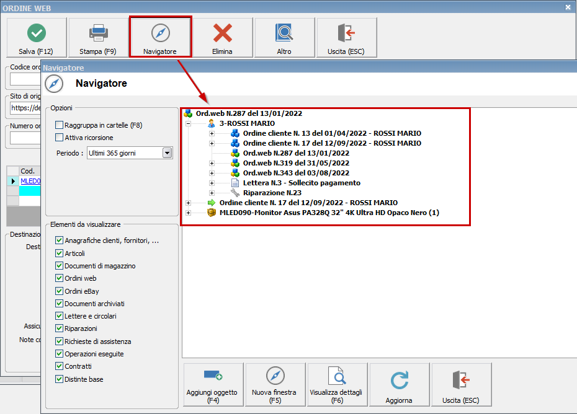Click the green arrow icon of Ordine cliente N. 17

[212, 203]
